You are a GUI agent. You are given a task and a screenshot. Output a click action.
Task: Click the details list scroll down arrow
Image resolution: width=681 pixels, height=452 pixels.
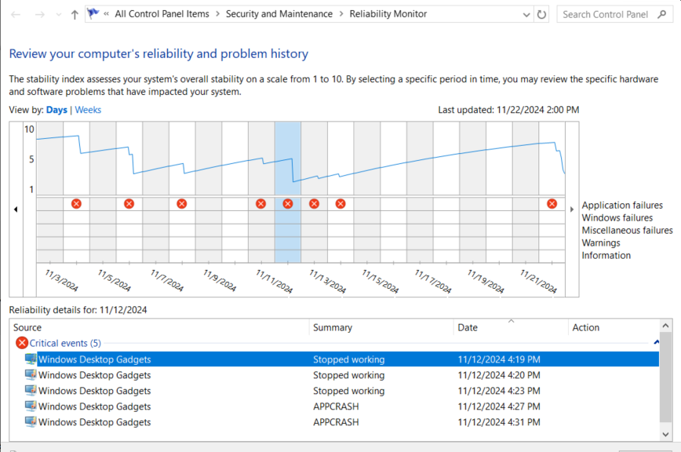point(665,434)
